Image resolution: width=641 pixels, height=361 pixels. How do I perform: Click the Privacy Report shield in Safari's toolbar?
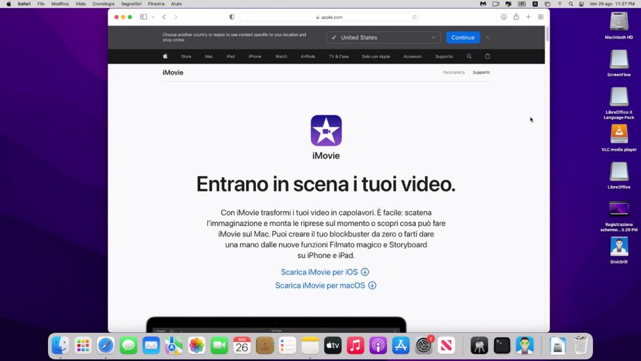coord(232,17)
